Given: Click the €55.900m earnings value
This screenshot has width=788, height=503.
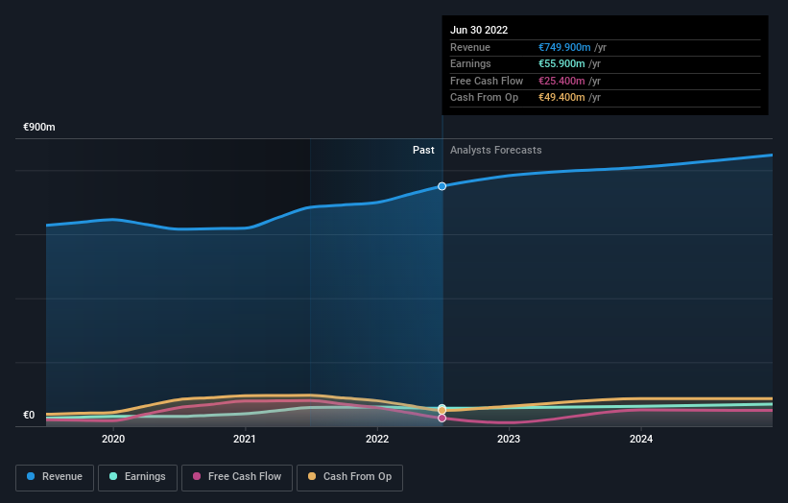Looking at the screenshot, I should (x=561, y=63).
